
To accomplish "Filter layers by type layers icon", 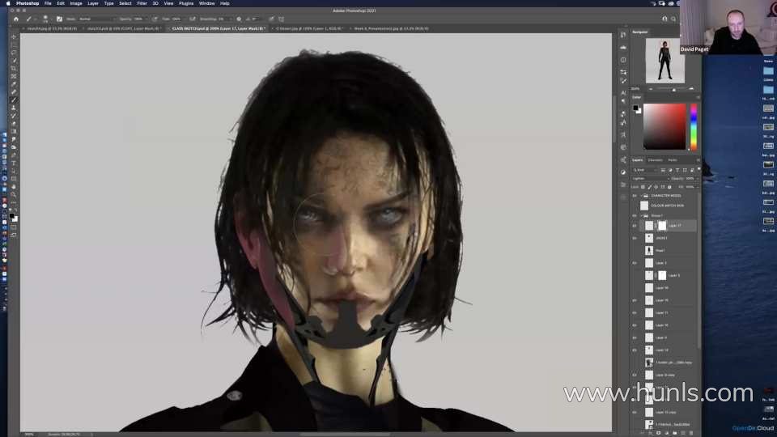I will pos(677,170).
